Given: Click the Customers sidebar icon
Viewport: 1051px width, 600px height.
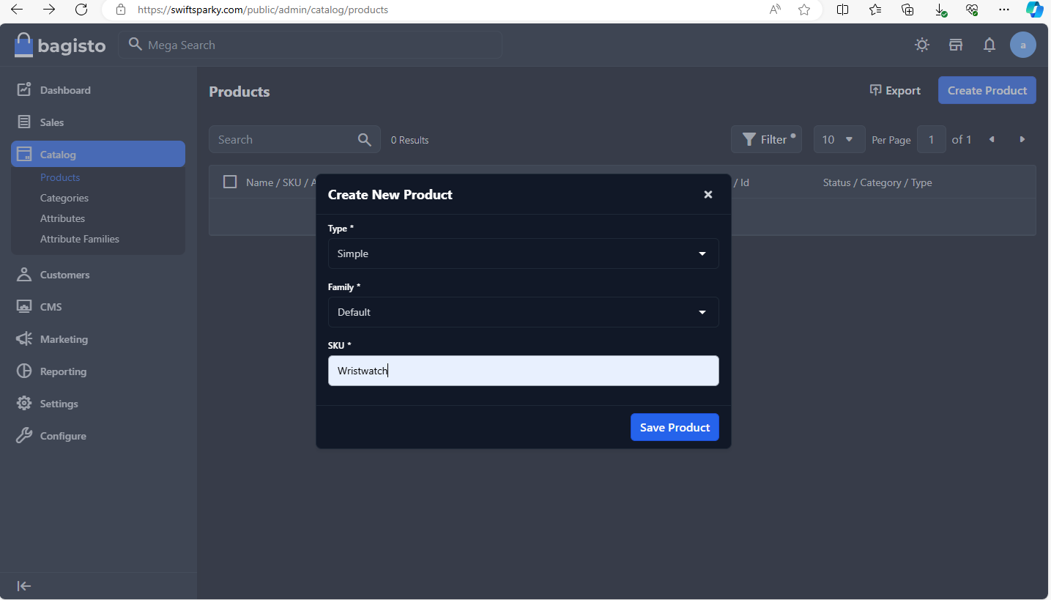Looking at the screenshot, I should tap(24, 274).
